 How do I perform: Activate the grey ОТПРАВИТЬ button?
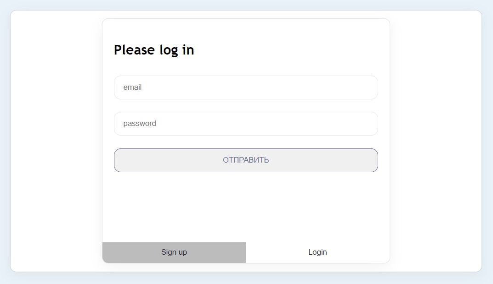pyautogui.click(x=246, y=160)
